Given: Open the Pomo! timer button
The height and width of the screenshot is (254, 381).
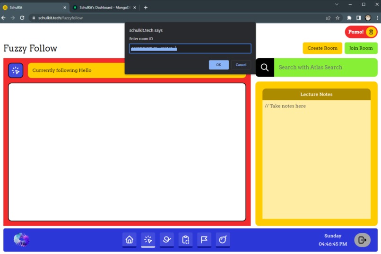Looking at the screenshot, I should click(361, 32).
